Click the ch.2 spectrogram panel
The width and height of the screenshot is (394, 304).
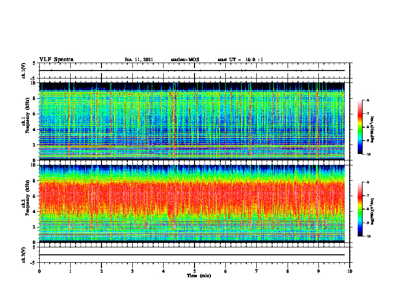click(x=192, y=204)
